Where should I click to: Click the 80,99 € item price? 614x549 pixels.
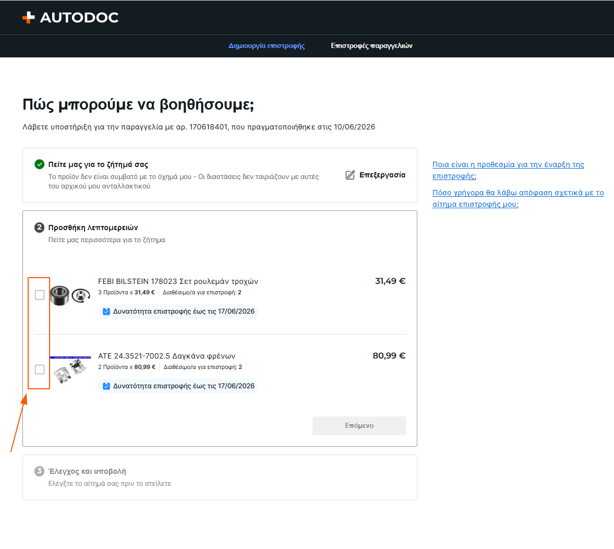point(389,355)
